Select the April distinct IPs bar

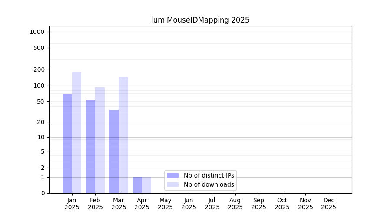pyautogui.click(x=137, y=185)
